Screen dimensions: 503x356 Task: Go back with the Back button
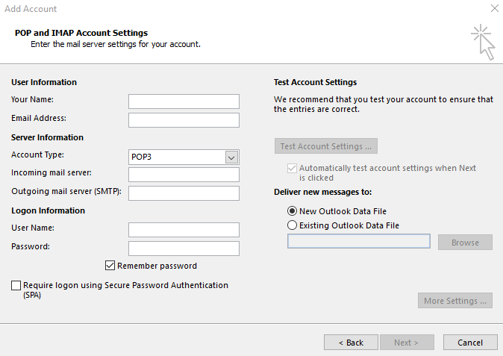[351, 343]
